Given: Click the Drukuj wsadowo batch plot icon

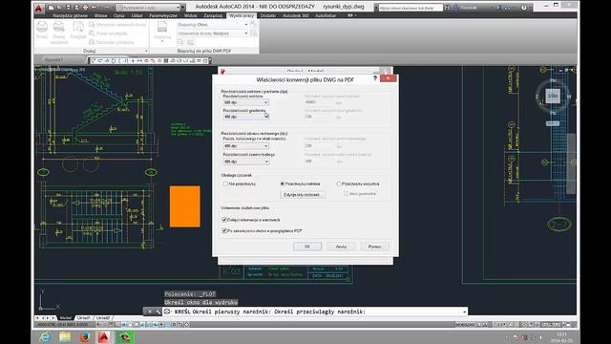Looking at the screenshot, I should (x=59, y=27).
